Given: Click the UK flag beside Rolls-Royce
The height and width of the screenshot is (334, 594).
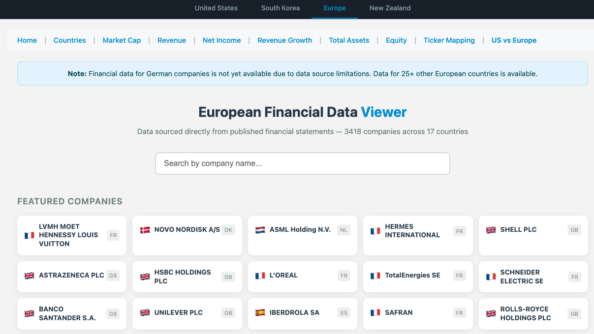Looking at the screenshot, I should (x=491, y=313).
